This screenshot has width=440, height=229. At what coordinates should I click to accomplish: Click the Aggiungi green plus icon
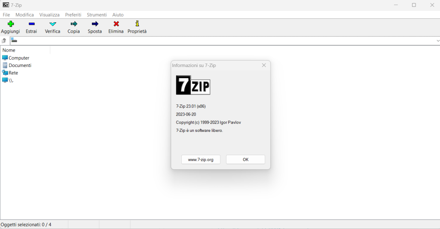[11, 24]
